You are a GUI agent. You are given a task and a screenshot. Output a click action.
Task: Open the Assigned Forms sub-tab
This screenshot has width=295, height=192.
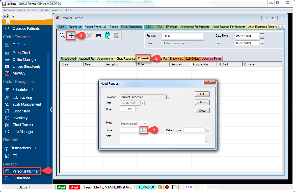(212, 59)
